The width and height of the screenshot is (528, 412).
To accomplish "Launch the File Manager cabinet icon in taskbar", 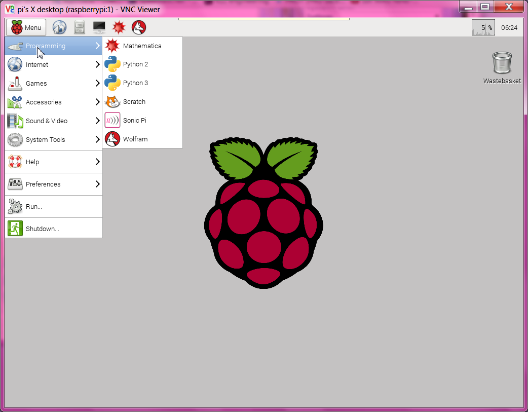I will pyautogui.click(x=79, y=27).
